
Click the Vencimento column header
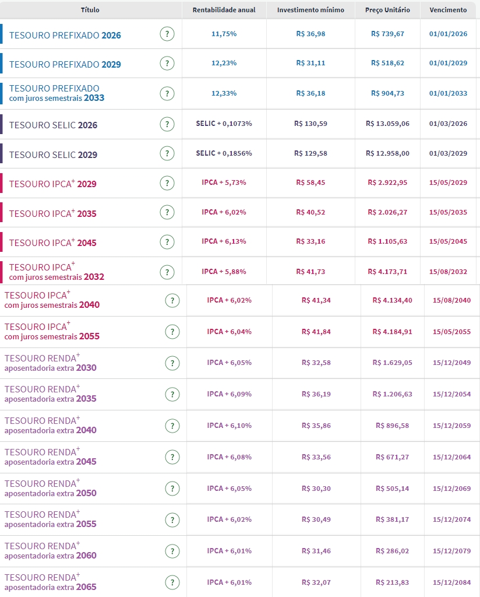click(448, 10)
